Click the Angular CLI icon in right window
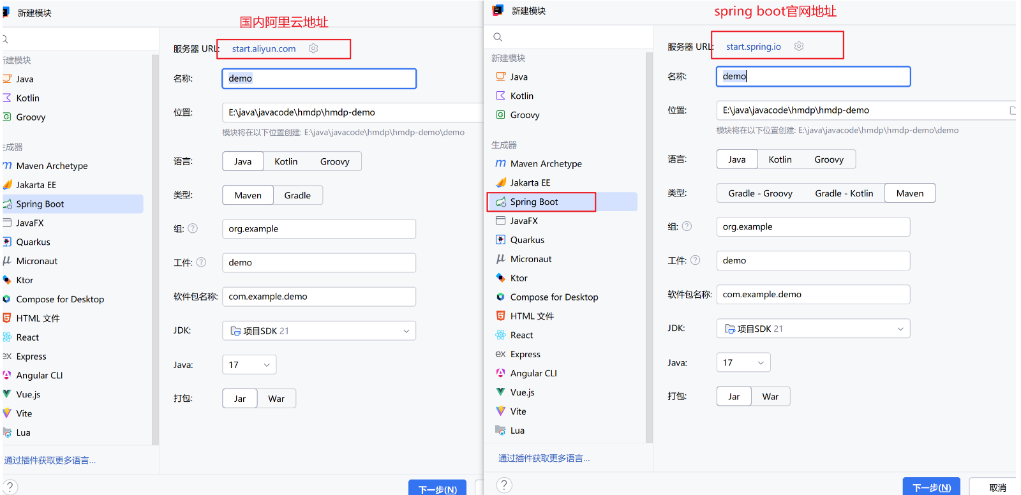Viewport: 1021px width, 495px height. pyautogui.click(x=501, y=373)
